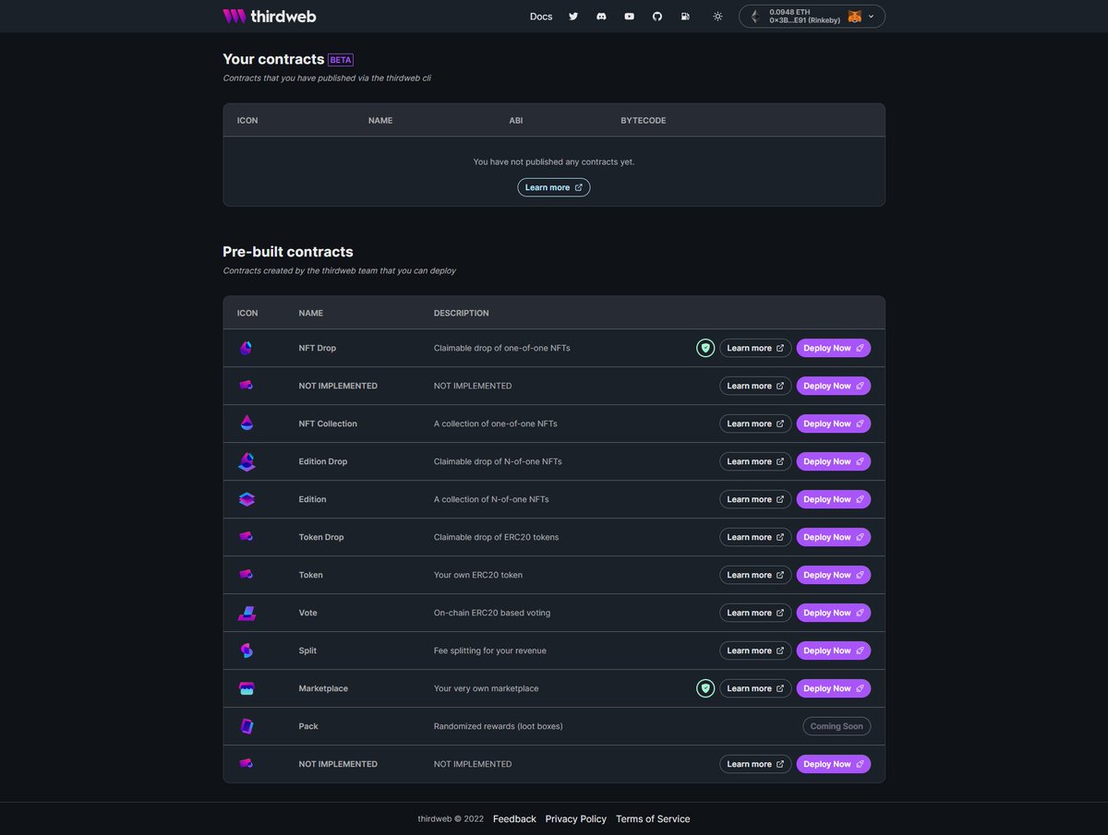Viewport: 1108px width, 835px height.
Task: Deploy the Edition contract
Action: click(x=834, y=499)
